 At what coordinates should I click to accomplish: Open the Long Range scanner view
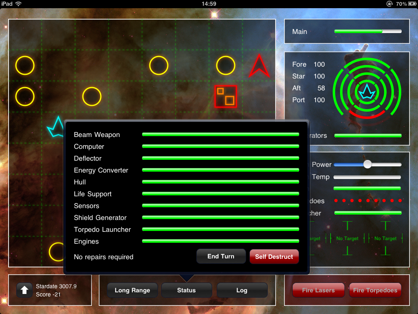tap(132, 290)
